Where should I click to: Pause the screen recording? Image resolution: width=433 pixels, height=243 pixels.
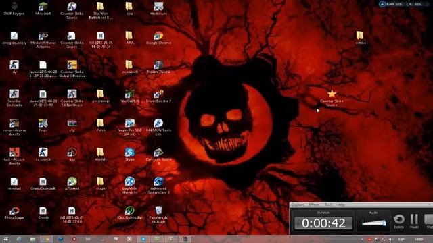pos(414,221)
